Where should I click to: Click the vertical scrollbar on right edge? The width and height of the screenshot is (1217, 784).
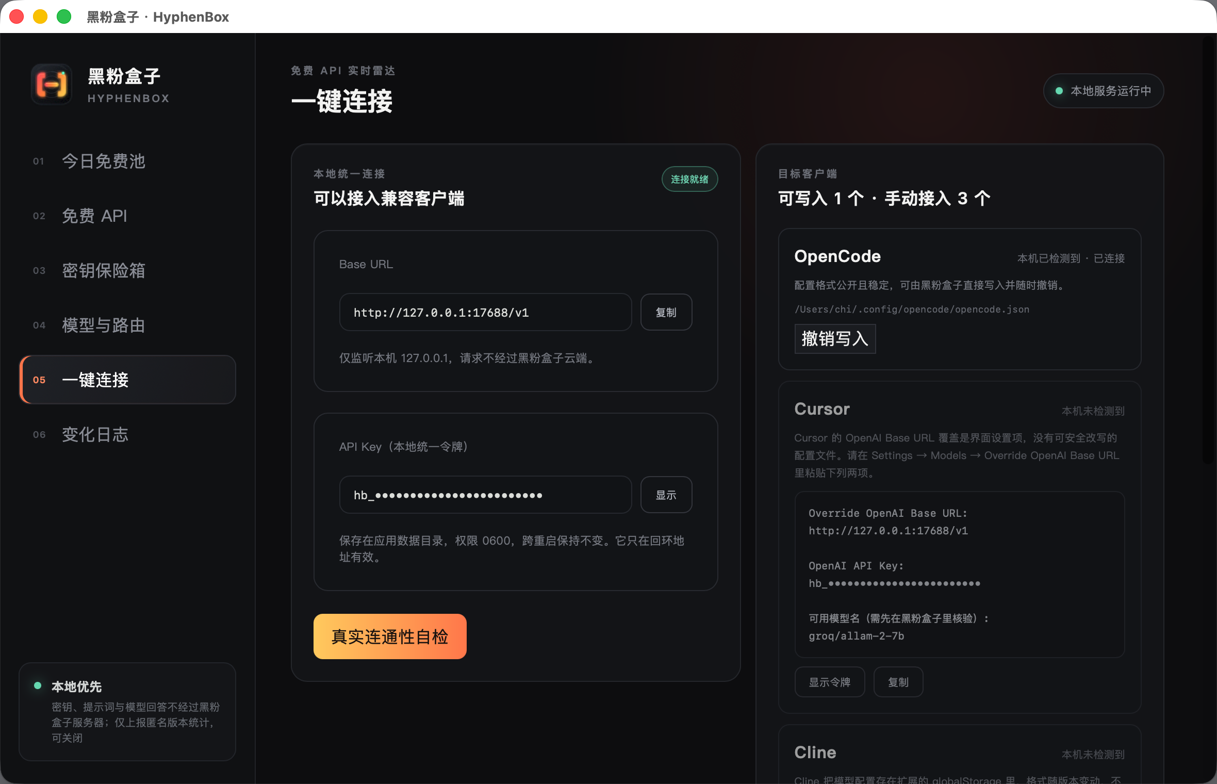click(1209, 250)
